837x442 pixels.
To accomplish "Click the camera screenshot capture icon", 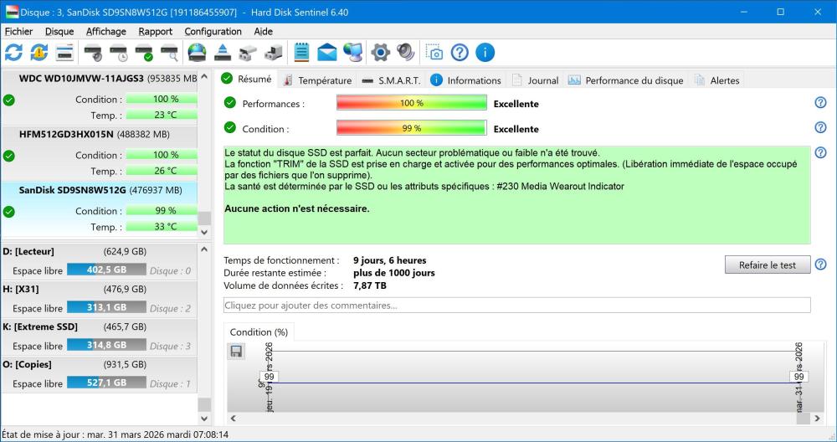I will point(434,52).
